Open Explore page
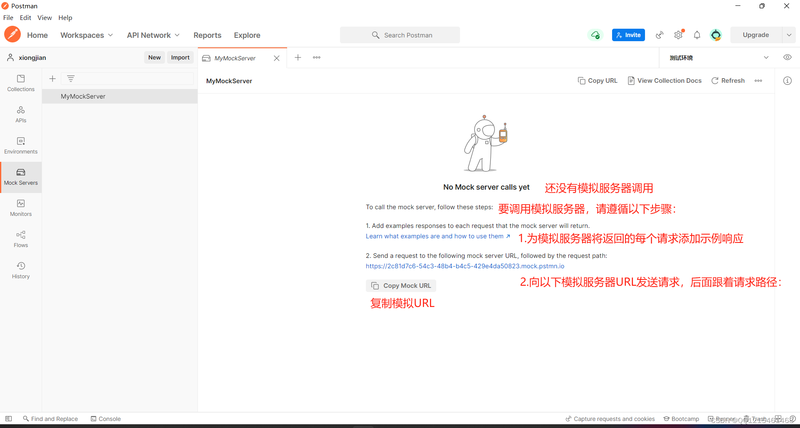The height and width of the screenshot is (428, 800). pyautogui.click(x=247, y=35)
